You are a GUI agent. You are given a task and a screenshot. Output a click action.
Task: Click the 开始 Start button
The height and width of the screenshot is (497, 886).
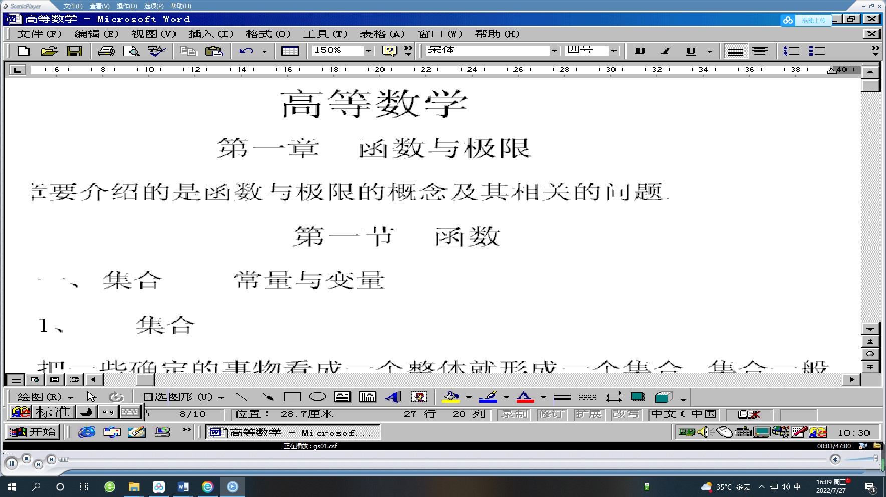33,432
